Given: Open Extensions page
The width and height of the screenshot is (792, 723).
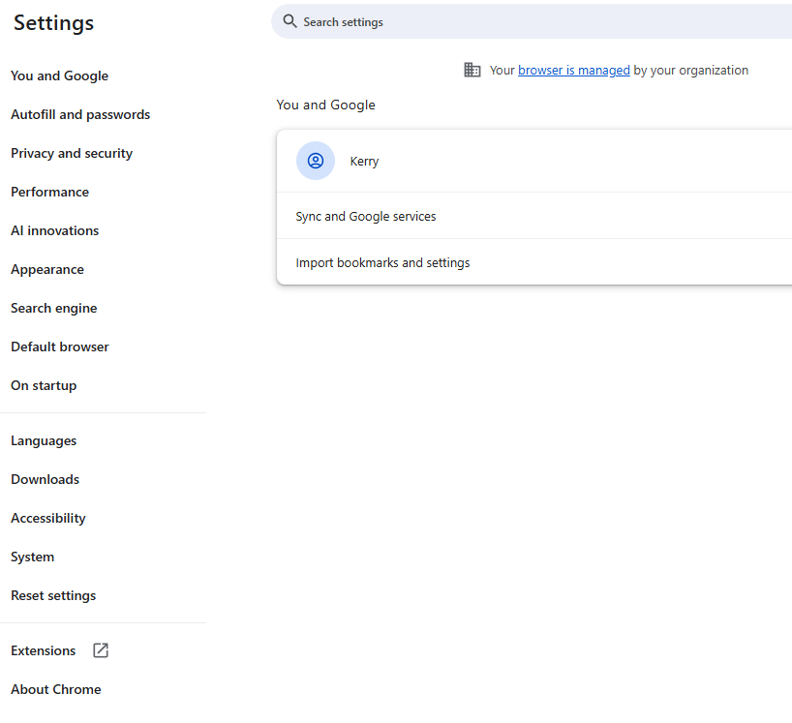Looking at the screenshot, I should [44, 650].
